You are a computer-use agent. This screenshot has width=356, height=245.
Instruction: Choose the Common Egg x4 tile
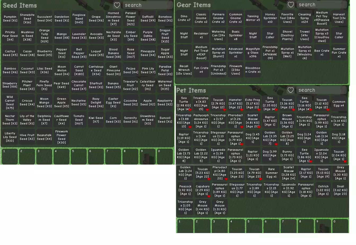coord(339,104)
